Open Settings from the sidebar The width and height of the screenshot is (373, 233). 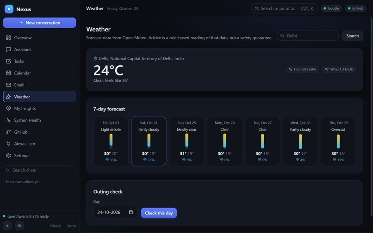pyautogui.click(x=39, y=155)
